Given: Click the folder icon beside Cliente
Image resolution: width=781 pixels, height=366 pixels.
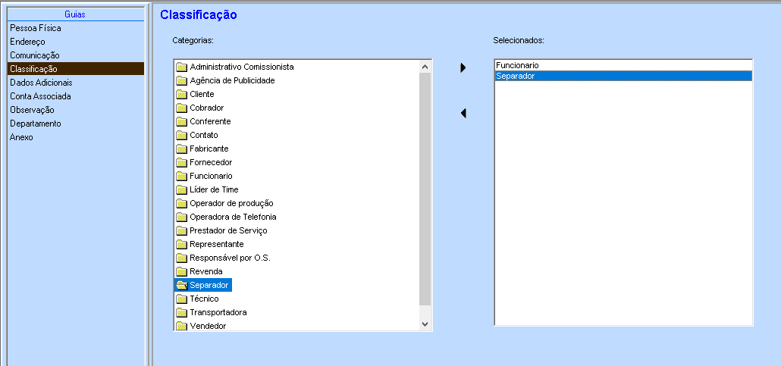Looking at the screenshot, I should point(181,94).
